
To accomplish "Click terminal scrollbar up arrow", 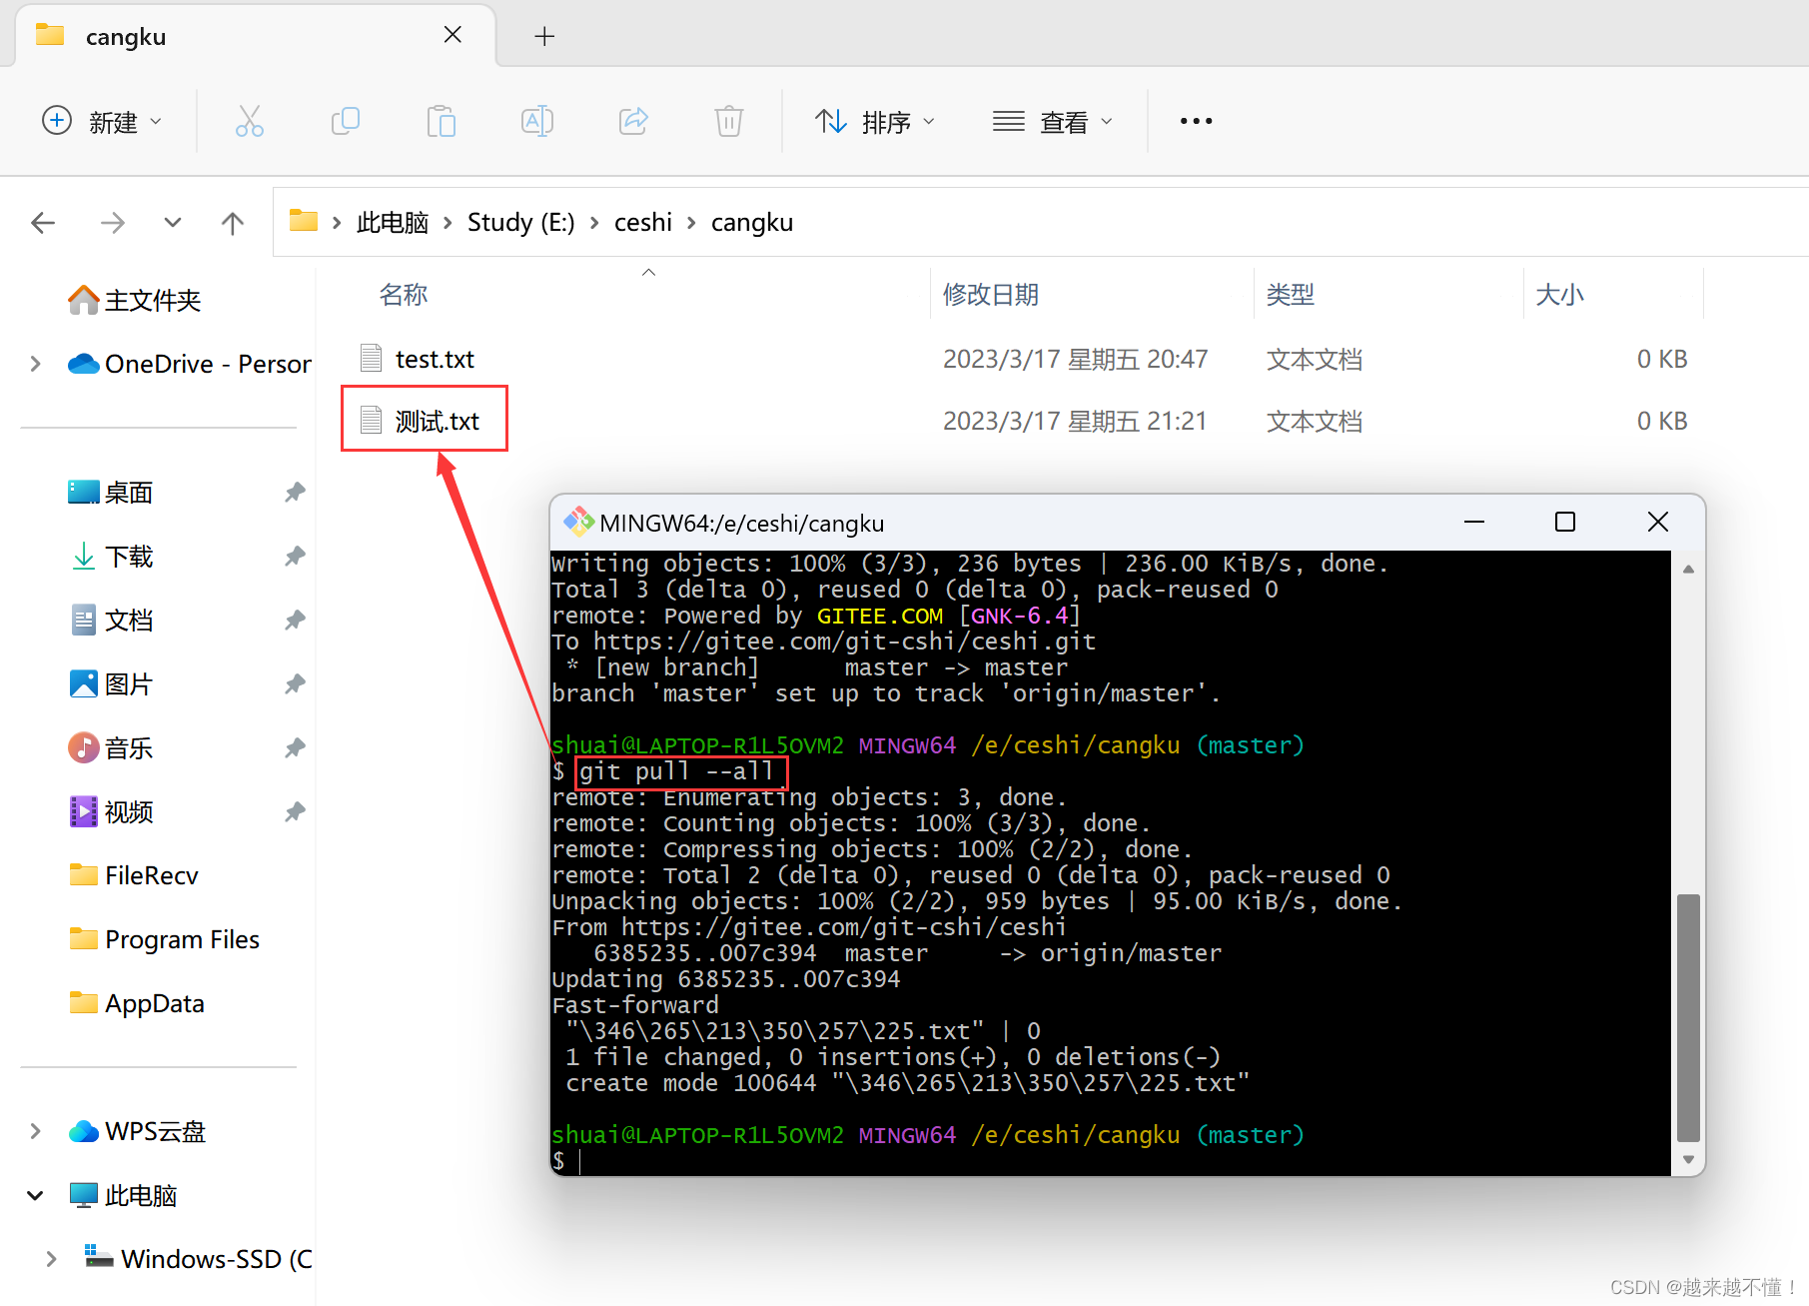I will (1688, 569).
